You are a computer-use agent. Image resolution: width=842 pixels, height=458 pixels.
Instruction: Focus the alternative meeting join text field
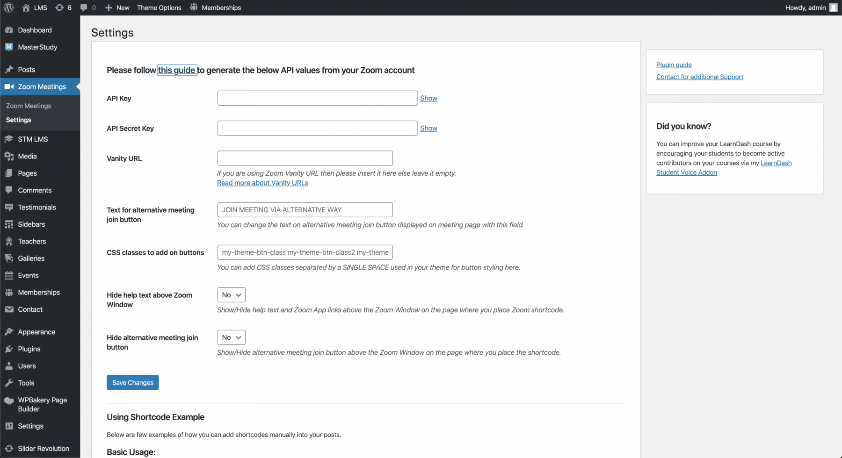(x=305, y=210)
